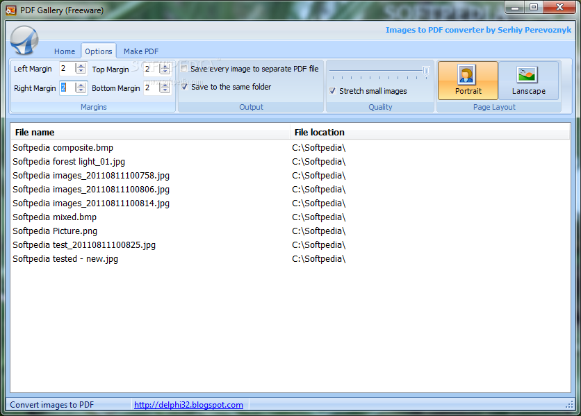Switch to the Home tab

(65, 51)
